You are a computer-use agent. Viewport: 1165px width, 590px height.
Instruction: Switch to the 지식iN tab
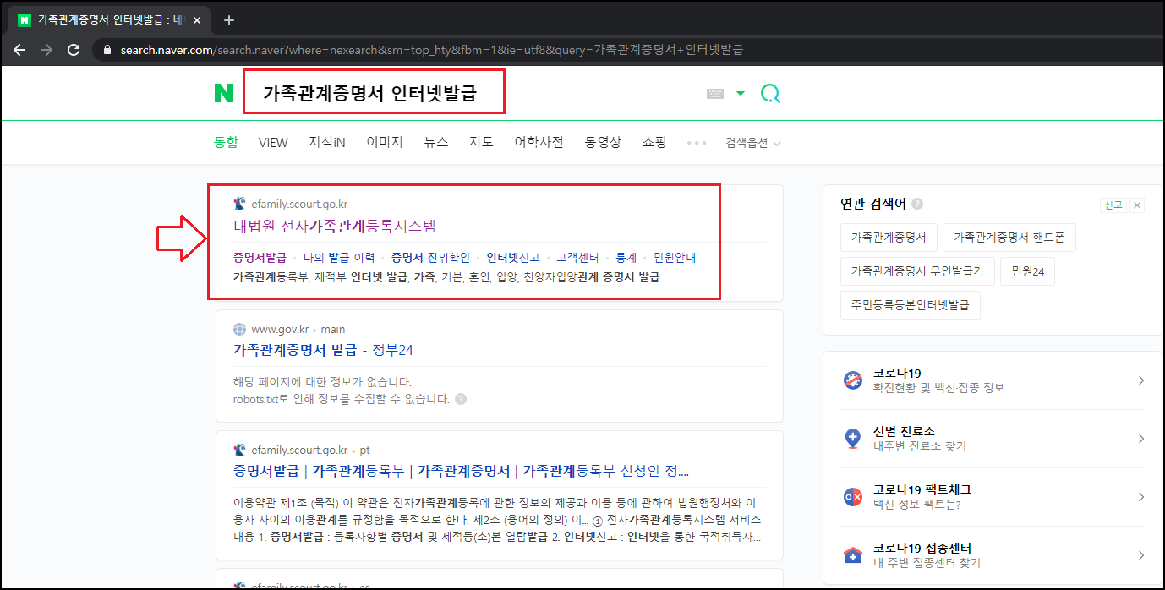(327, 143)
